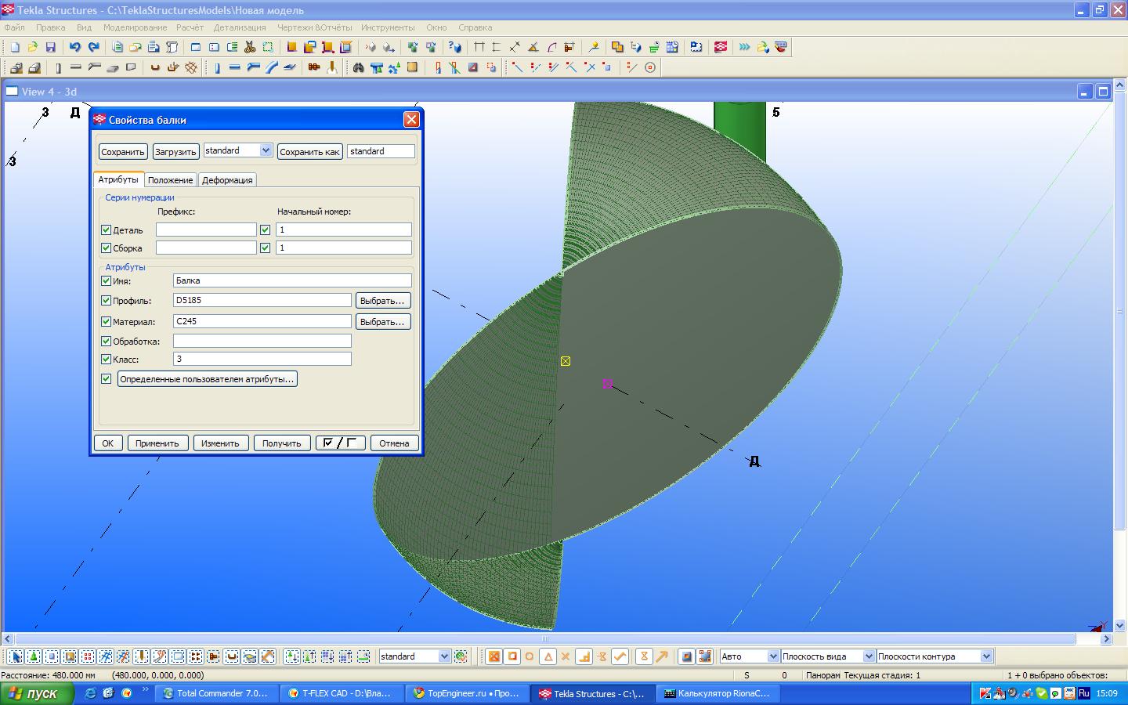Open the Плоскость вида dropdown
1128x705 pixels.
pyautogui.click(x=868, y=656)
